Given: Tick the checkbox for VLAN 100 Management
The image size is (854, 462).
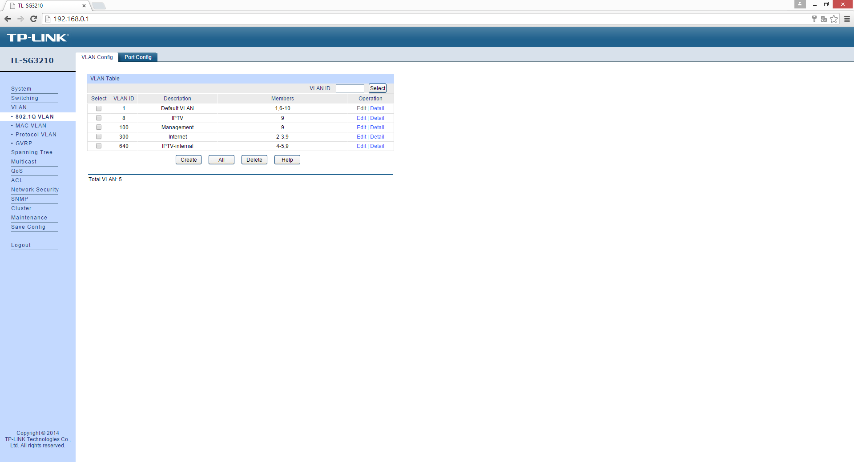Looking at the screenshot, I should (99, 127).
